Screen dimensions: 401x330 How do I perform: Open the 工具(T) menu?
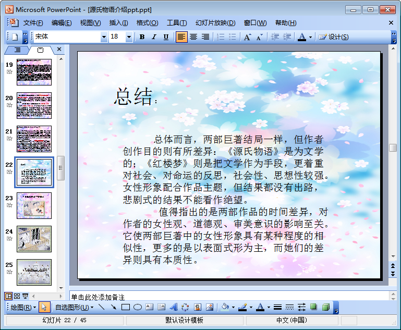tap(177, 23)
